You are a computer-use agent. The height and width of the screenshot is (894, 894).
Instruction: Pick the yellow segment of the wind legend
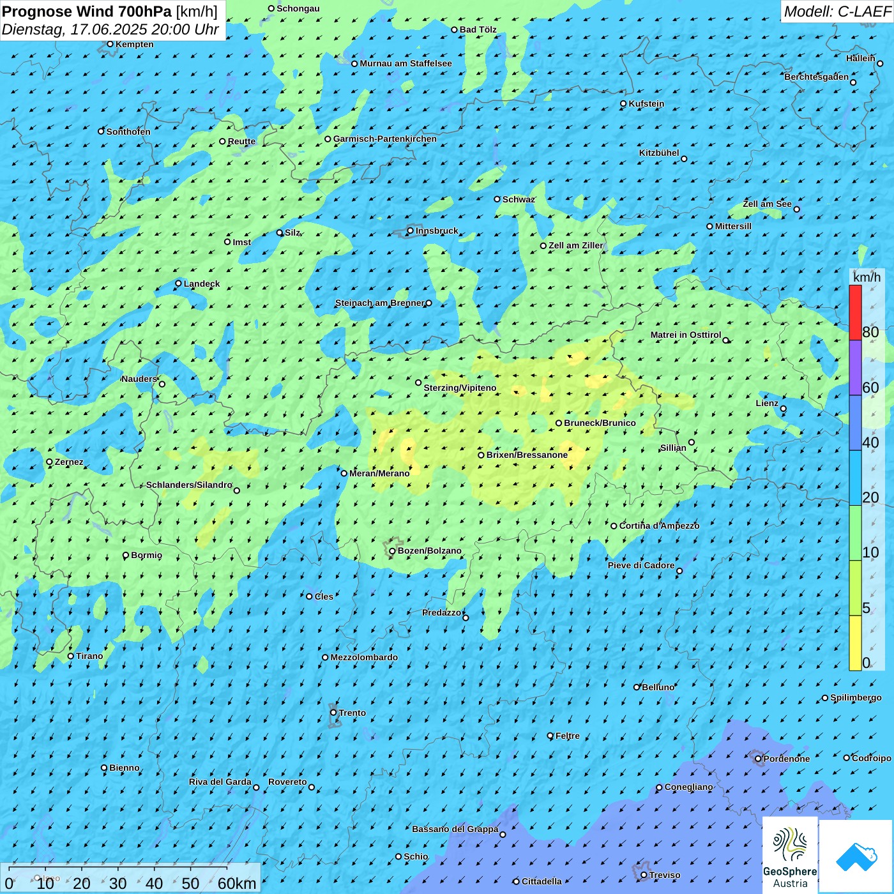tap(855, 643)
